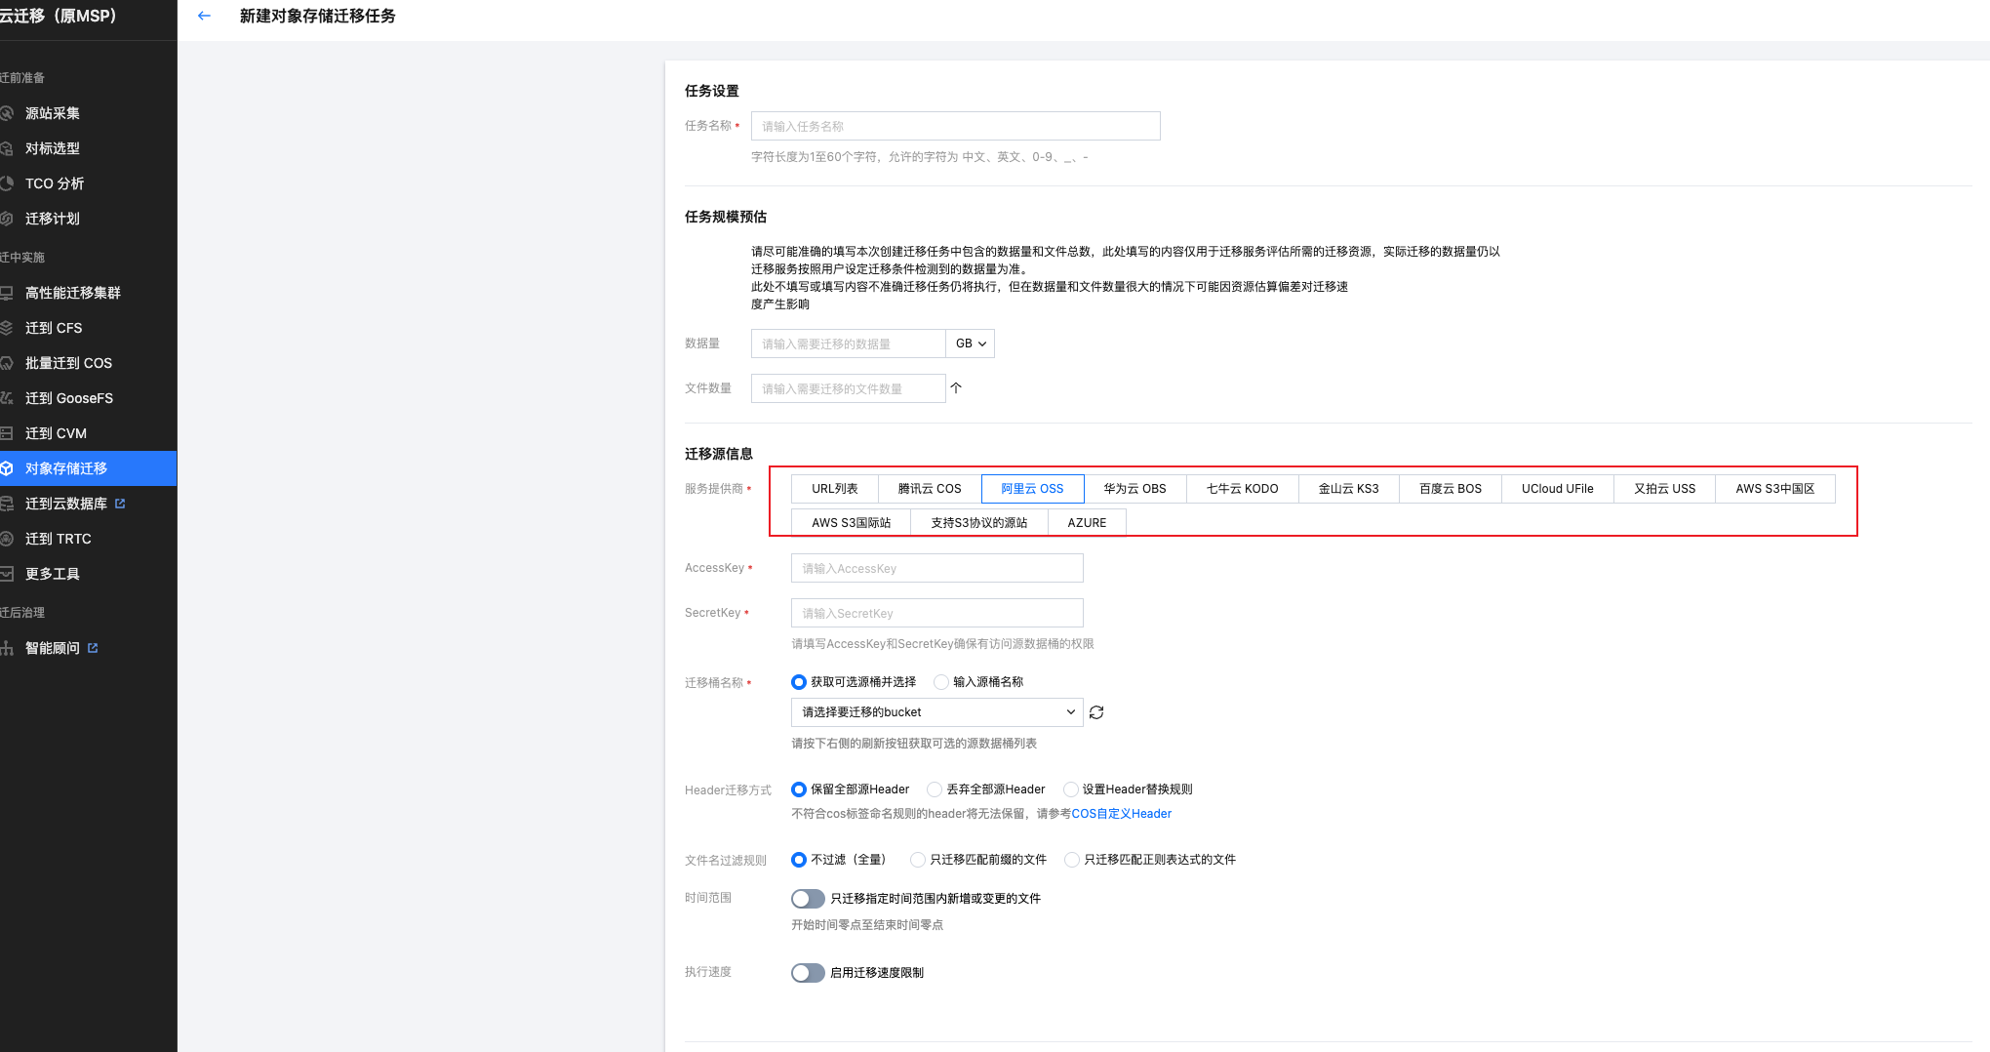The width and height of the screenshot is (1990, 1052).
Task: Click the refresh icon beside the bucket selector
Action: [x=1095, y=711]
